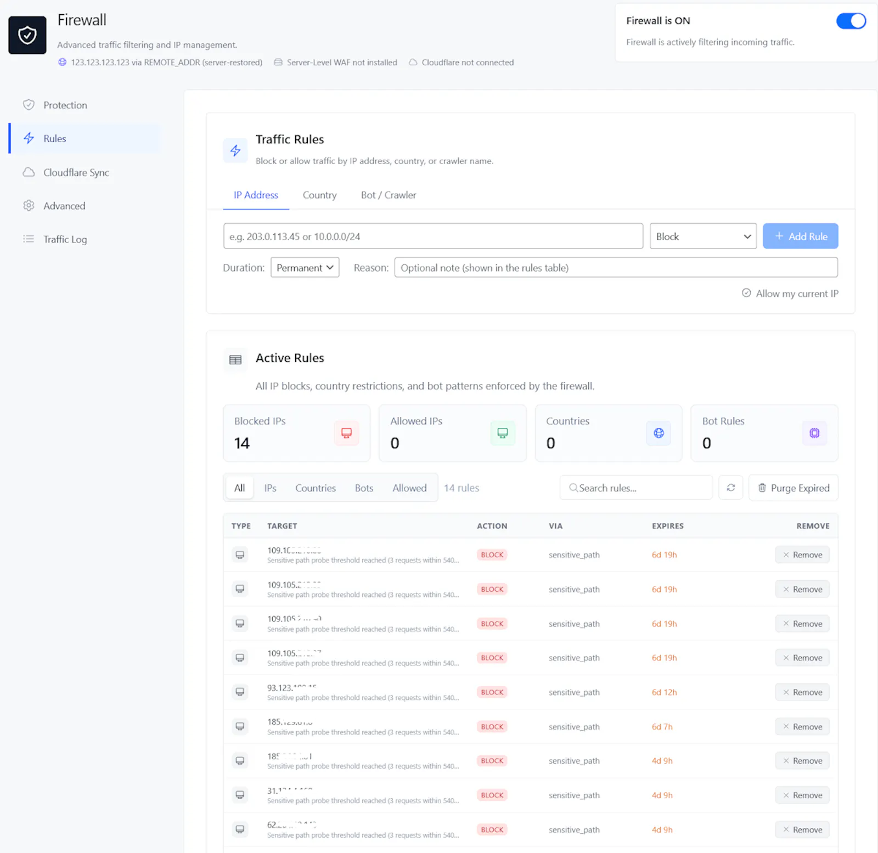Click the 6d 7h expiry value
878x853 pixels.
coord(662,727)
